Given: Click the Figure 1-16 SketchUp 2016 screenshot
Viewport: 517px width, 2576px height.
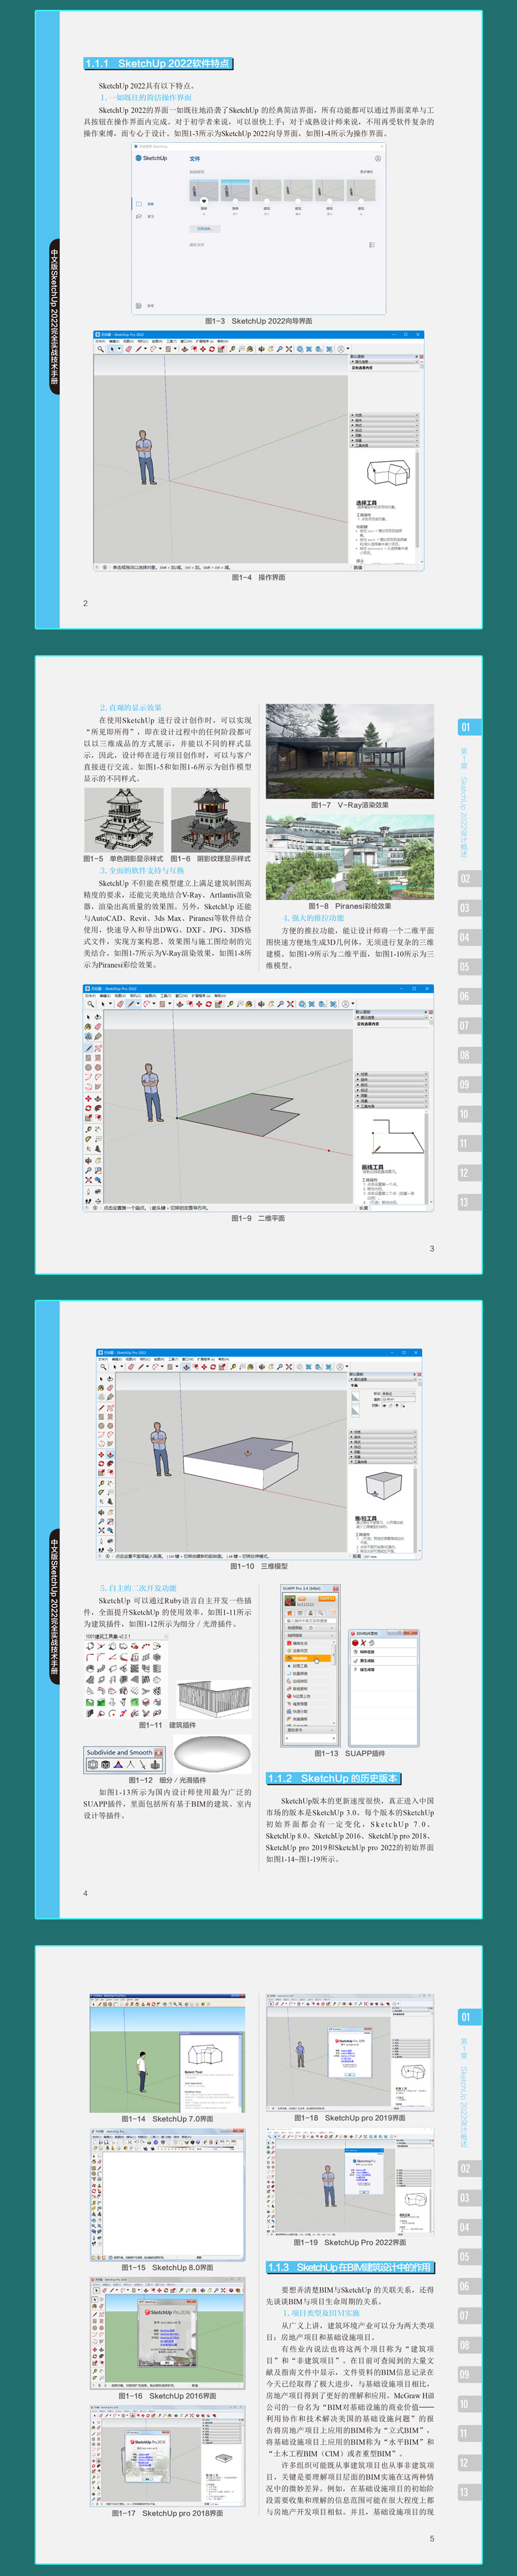Looking at the screenshot, I should pos(168,2334).
